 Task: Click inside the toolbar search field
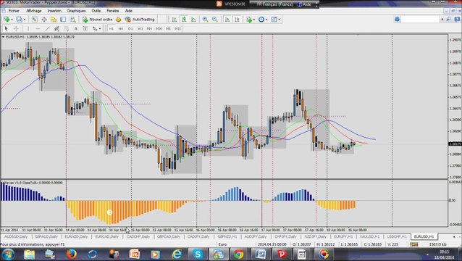(420, 19)
